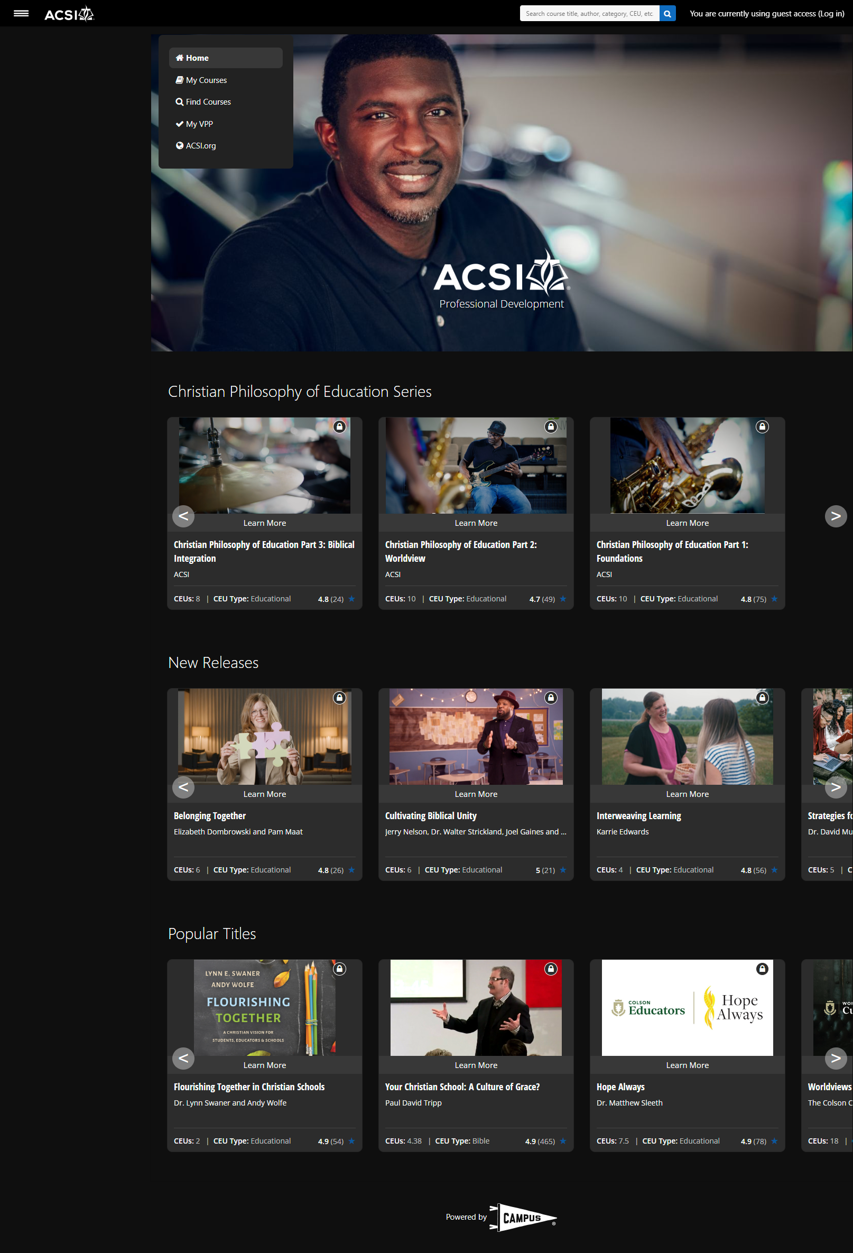Click Popular Titles previous arrow
The width and height of the screenshot is (853, 1253).
click(x=183, y=1059)
